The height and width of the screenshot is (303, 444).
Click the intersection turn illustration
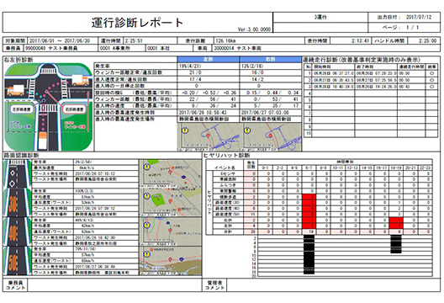49,107
